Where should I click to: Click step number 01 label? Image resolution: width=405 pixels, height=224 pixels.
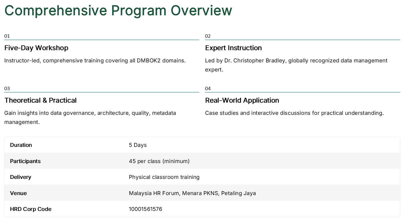click(x=7, y=36)
